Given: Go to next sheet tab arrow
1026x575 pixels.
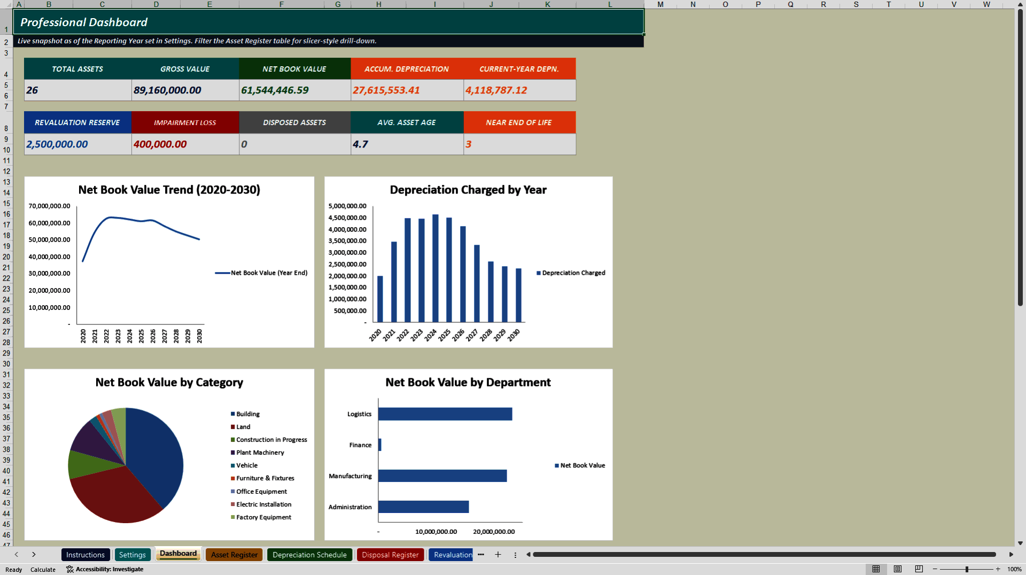Looking at the screenshot, I should [x=34, y=555].
